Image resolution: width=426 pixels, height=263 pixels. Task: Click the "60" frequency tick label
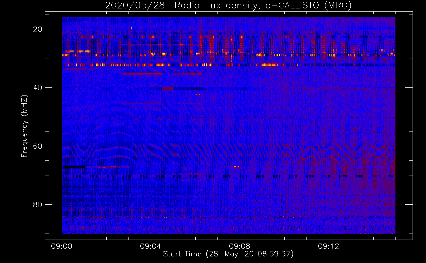coord(38,146)
